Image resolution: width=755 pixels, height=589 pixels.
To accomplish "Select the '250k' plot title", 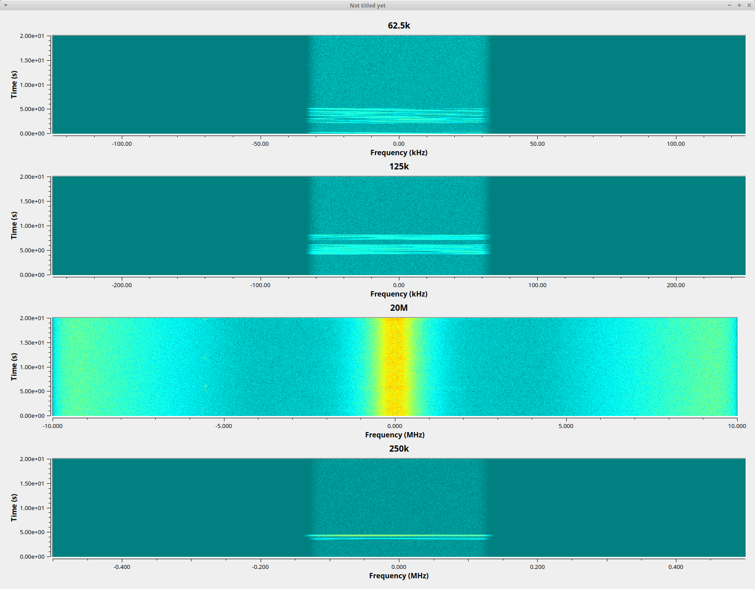I will click(398, 449).
